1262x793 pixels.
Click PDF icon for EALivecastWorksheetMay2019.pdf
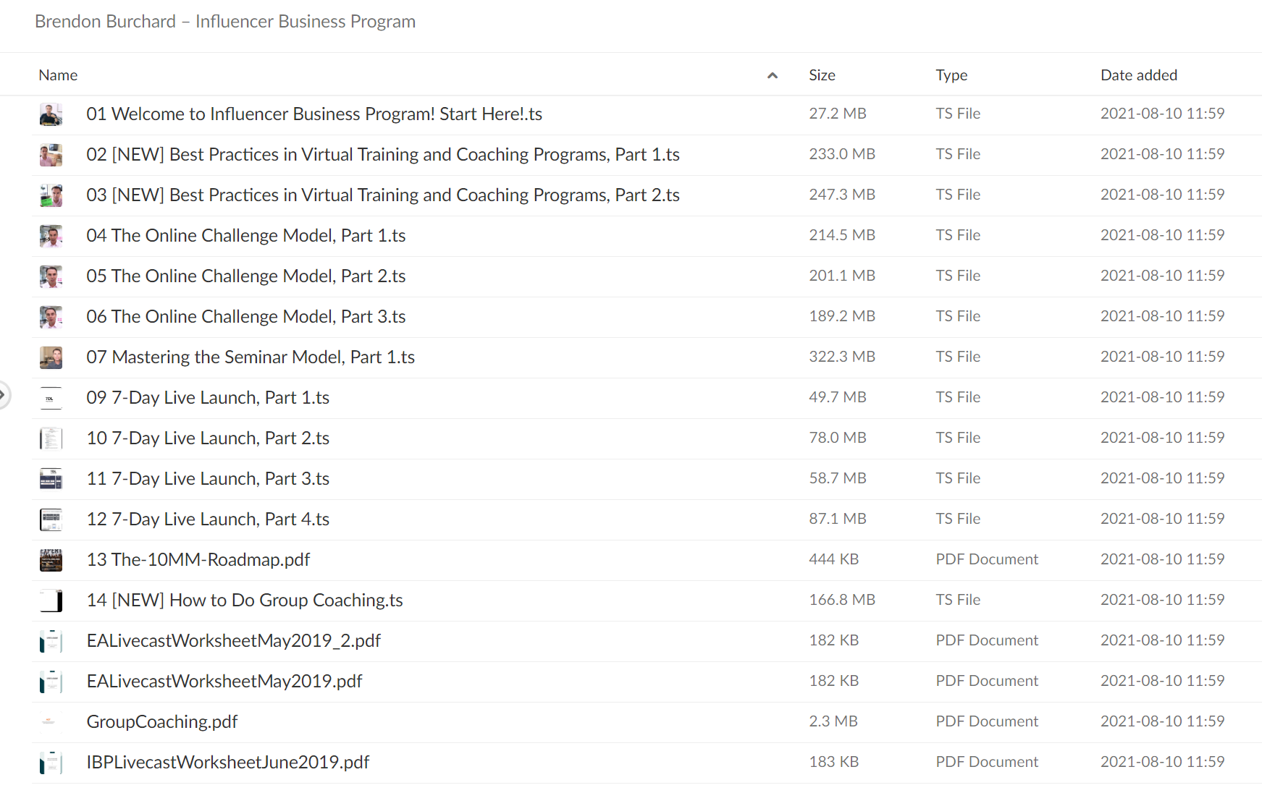pos(51,682)
